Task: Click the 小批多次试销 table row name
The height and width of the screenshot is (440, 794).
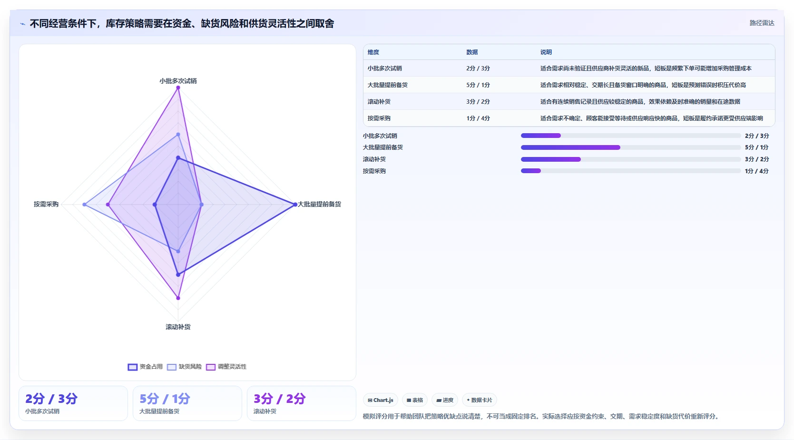Action: coord(385,68)
